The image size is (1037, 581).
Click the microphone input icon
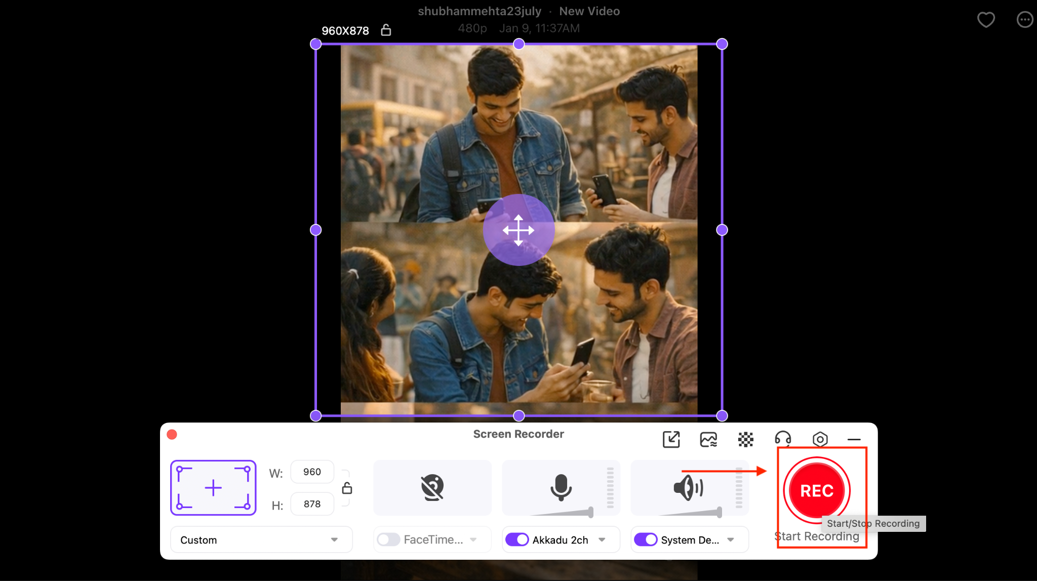(x=560, y=487)
